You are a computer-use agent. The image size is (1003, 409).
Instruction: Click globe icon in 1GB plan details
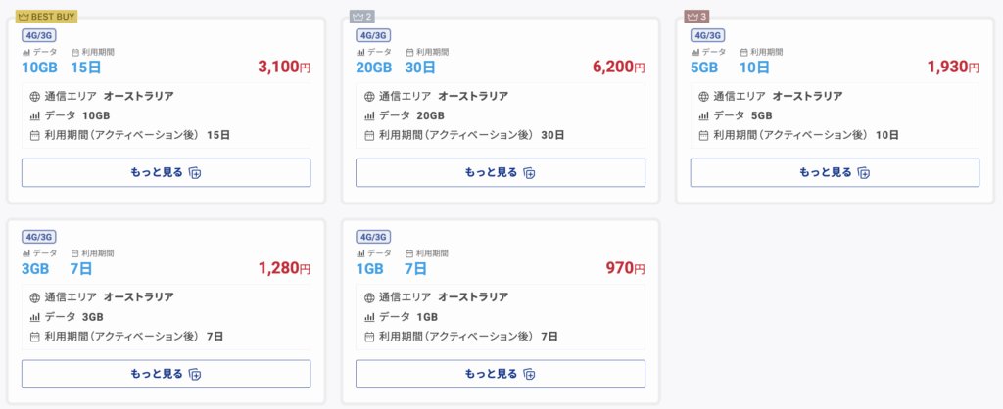click(369, 297)
